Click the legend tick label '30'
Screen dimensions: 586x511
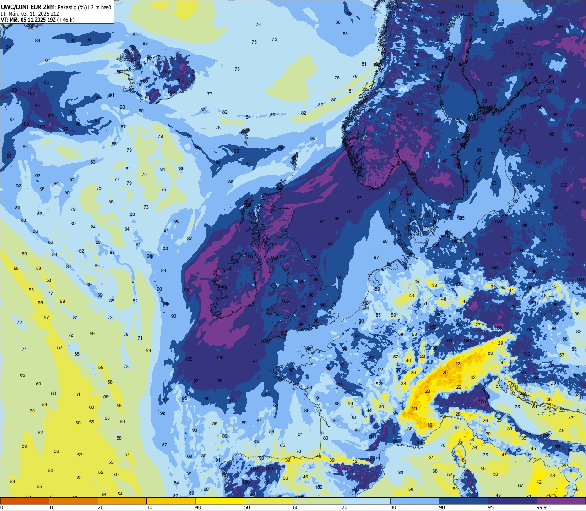(149, 507)
